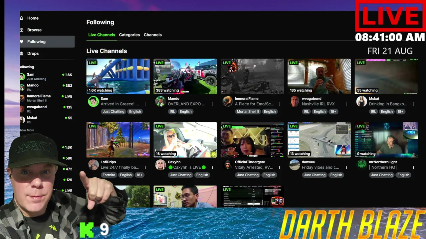Image resolution: width=426 pixels, height=239 pixels.
Task: Click the title 'A Place for Emo/Sc...'
Action: (x=255, y=104)
